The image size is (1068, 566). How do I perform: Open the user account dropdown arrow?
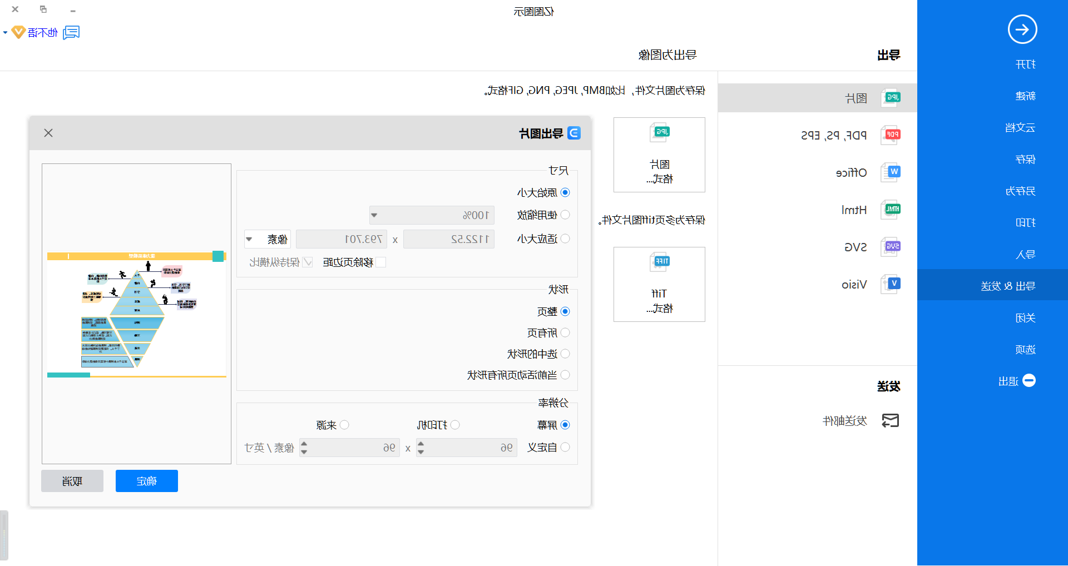(x=5, y=33)
